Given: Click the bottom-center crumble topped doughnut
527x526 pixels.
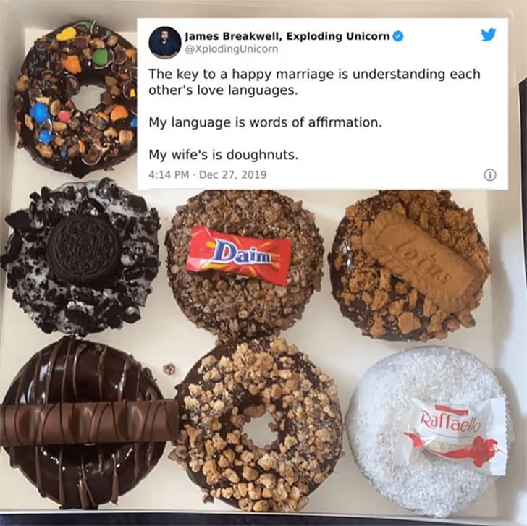Looking at the screenshot, I should pos(258,425).
